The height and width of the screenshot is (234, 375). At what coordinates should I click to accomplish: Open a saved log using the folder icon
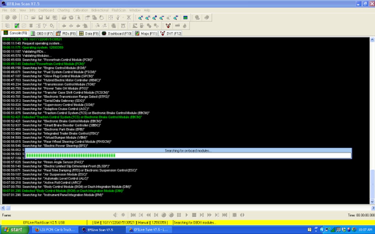[33, 17]
